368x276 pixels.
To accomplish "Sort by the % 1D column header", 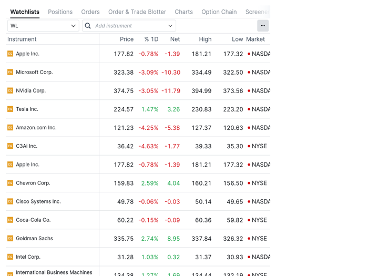I will [151, 39].
